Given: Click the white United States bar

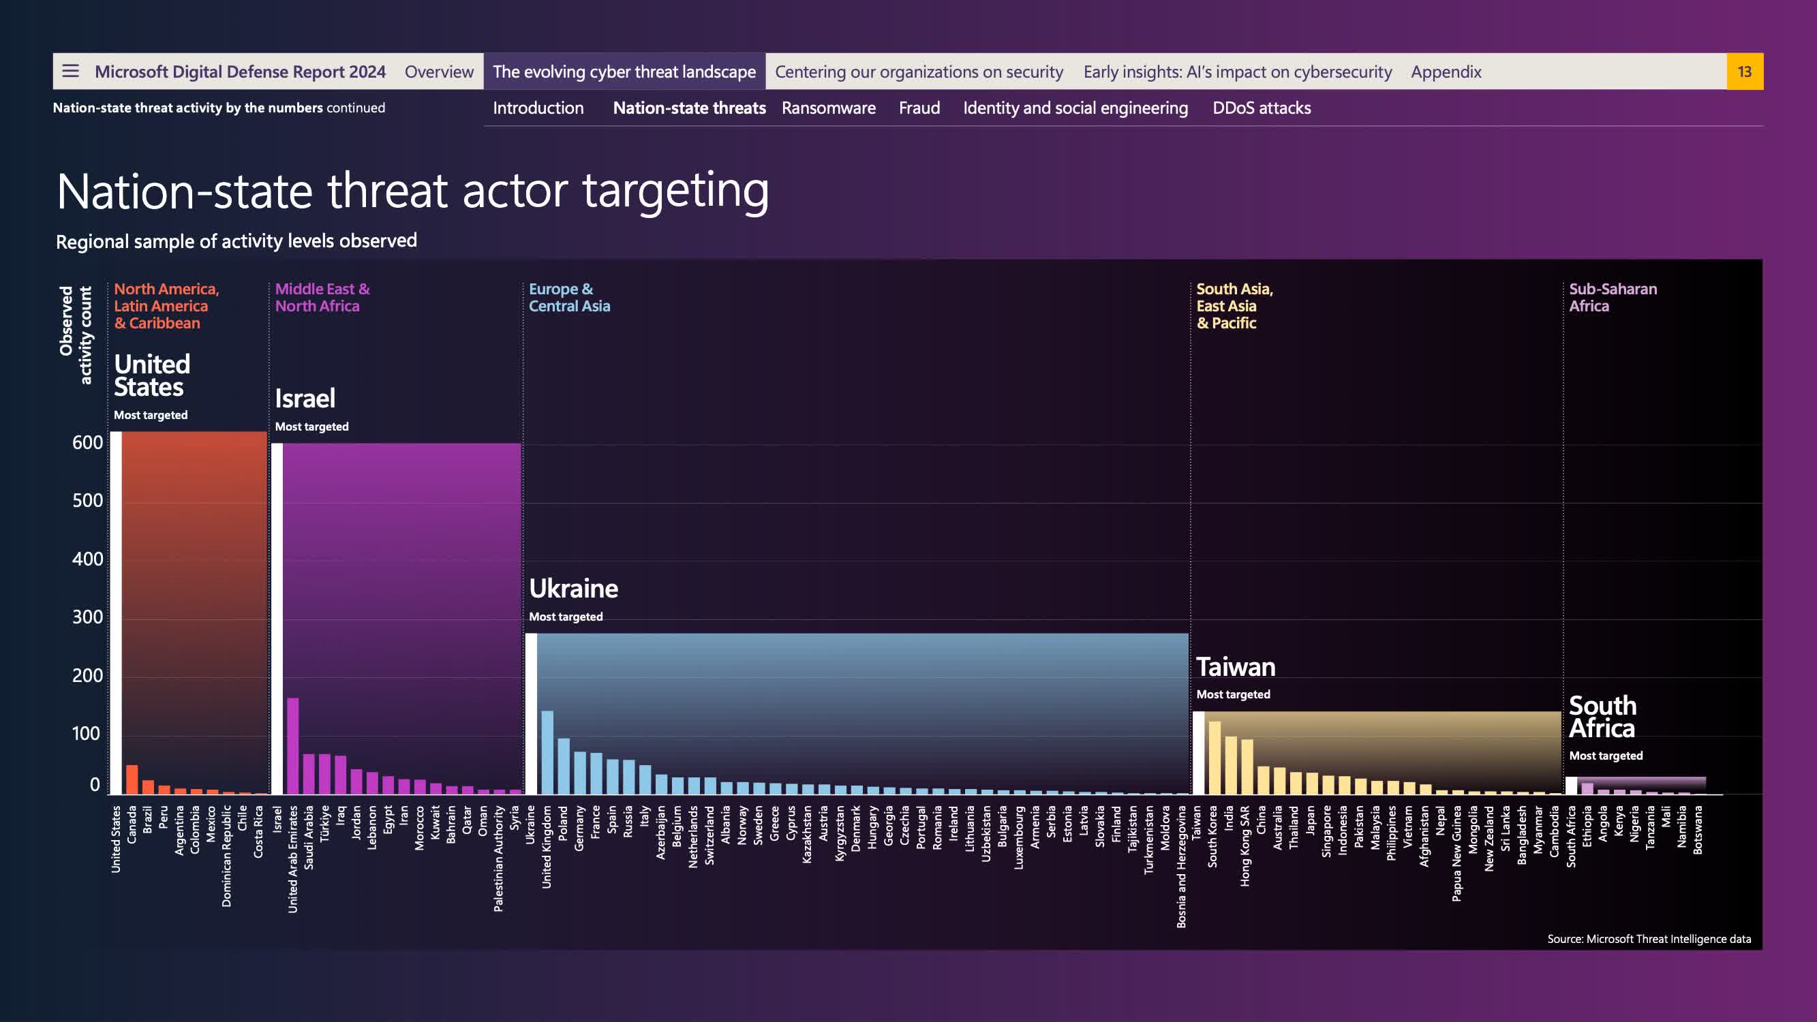Looking at the screenshot, I should (x=116, y=613).
